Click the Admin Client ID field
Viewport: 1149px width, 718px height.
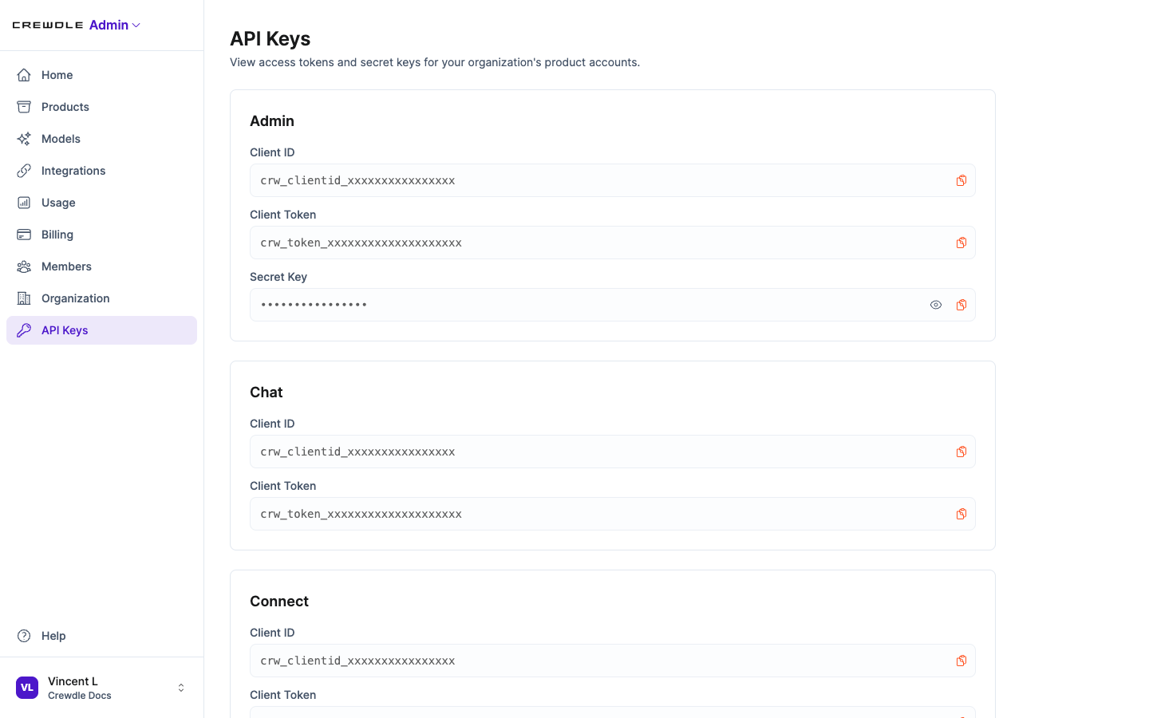(x=612, y=180)
